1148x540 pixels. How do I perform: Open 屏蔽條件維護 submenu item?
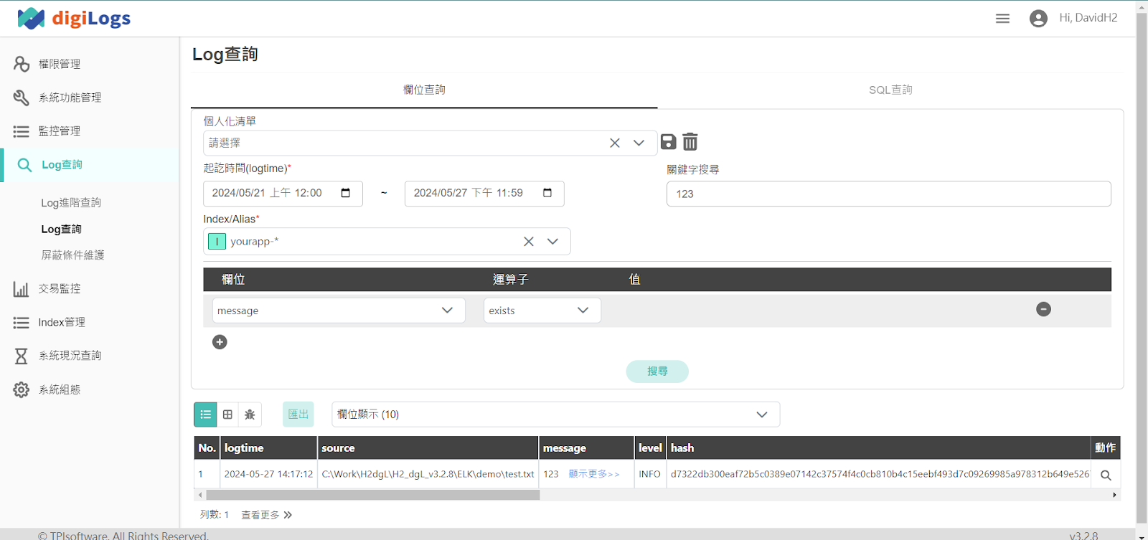coord(72,255)
